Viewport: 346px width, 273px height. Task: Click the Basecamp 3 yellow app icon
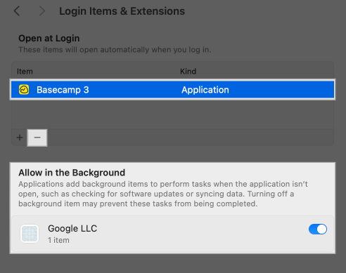[24, 90]
